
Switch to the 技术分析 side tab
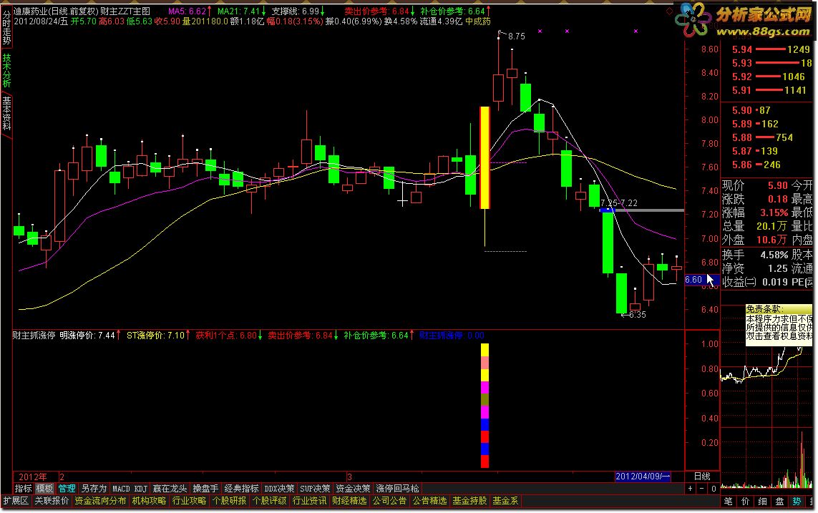tap(6, 70)
